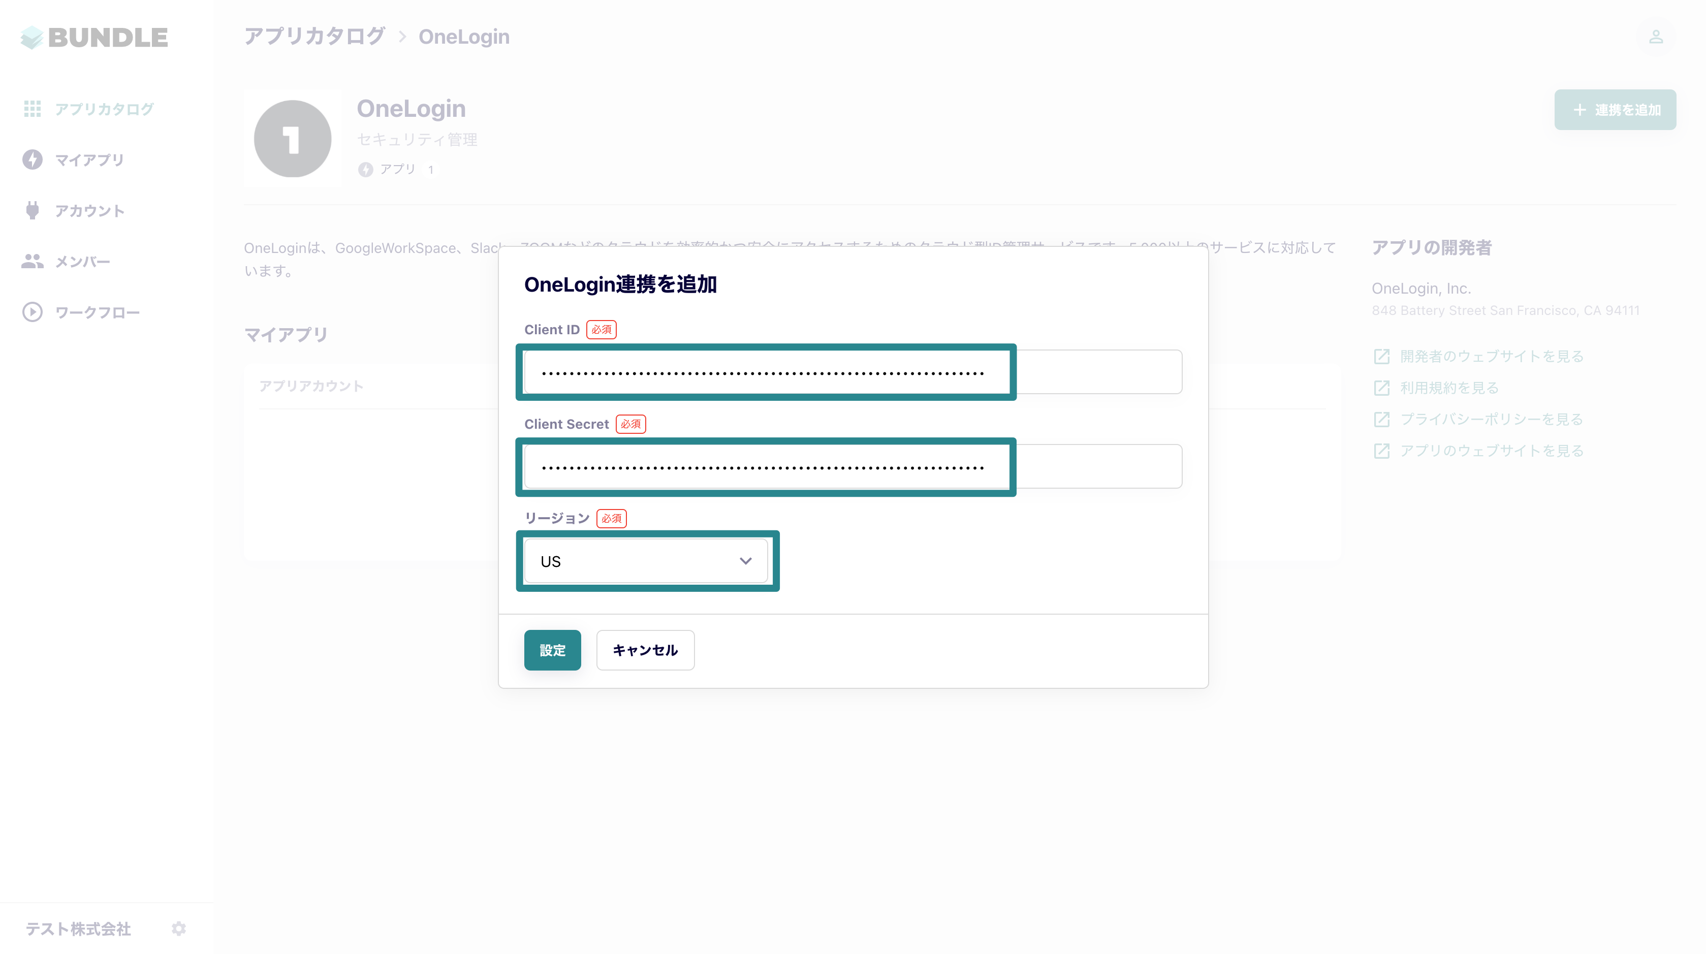This screenshot has height=954, width=1706.
Task: Click the マイアプリ lightning icon
Action: (33, 160)
